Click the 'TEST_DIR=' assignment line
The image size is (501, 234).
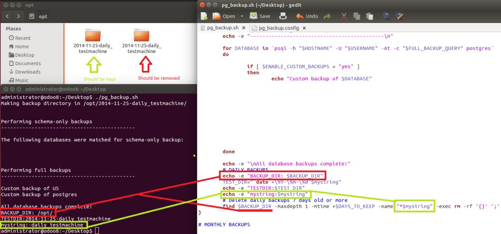[x=282, y=182]
